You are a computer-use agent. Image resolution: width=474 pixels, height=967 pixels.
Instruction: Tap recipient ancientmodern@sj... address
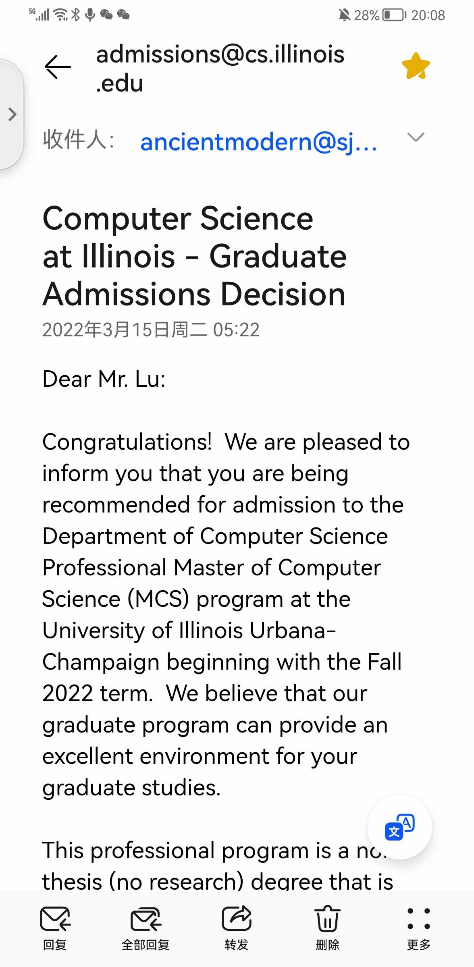click(259, 142)
